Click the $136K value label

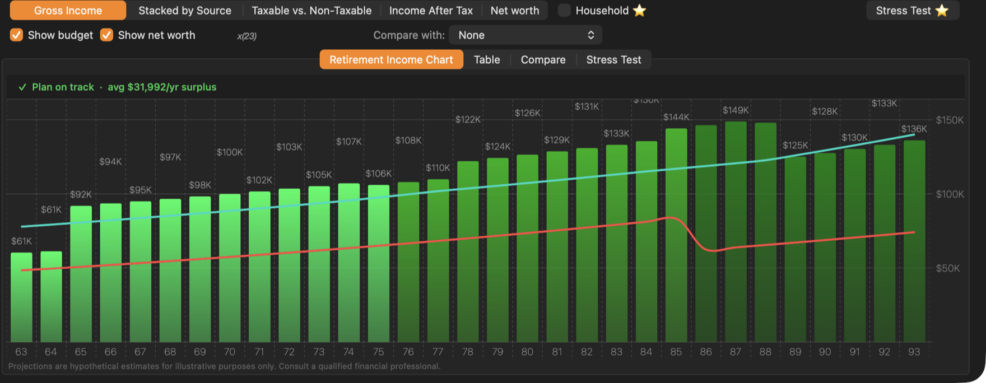pyautogui.click(x=914, y=129)
